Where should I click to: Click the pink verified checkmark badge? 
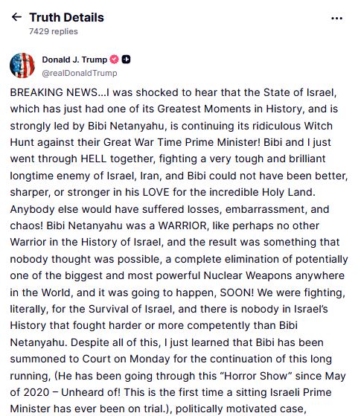tap(115, 60)
